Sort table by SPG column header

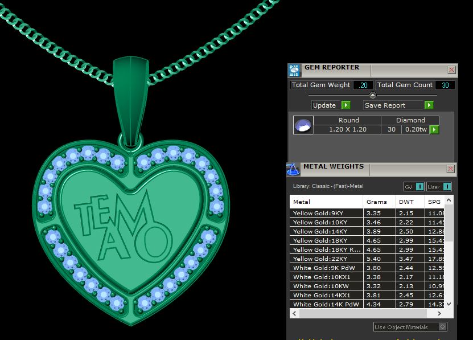(x=434, y=202)
